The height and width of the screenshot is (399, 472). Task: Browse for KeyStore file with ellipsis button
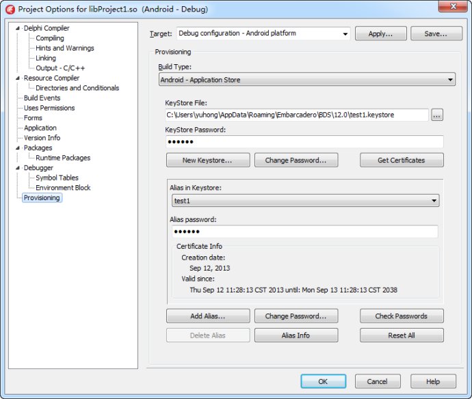coord(437,115)
